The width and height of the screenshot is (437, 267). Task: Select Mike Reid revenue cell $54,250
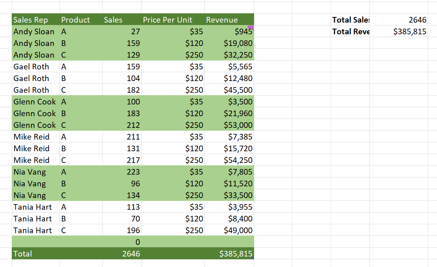[x=229, y=160]
